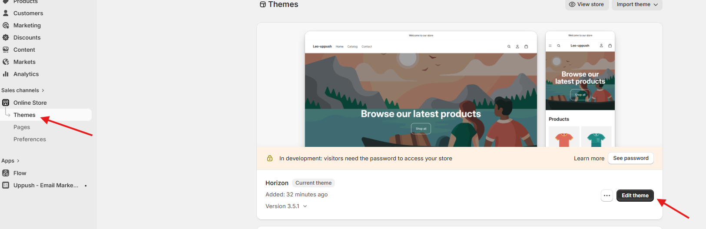Click the 'Added: 32 minutes ago' text
Viewport: 706px width, 229px height.
click(x=297, y=194)
